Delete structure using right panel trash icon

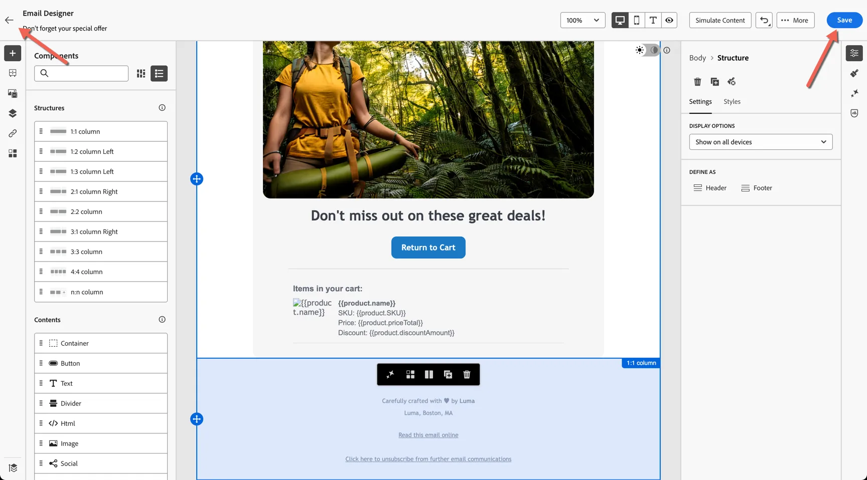pyautogui.click(x=697, y=82)
